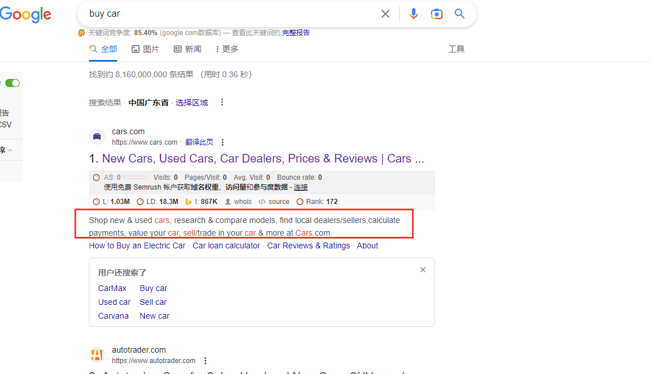652x374 pixels.
Task: Click the source link
Action: pos(279,202)
